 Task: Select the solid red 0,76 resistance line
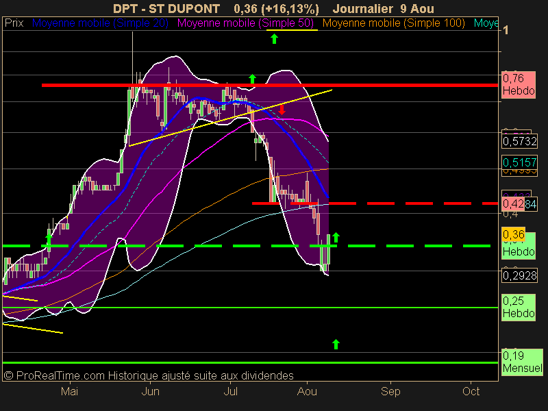coord(270,85)
